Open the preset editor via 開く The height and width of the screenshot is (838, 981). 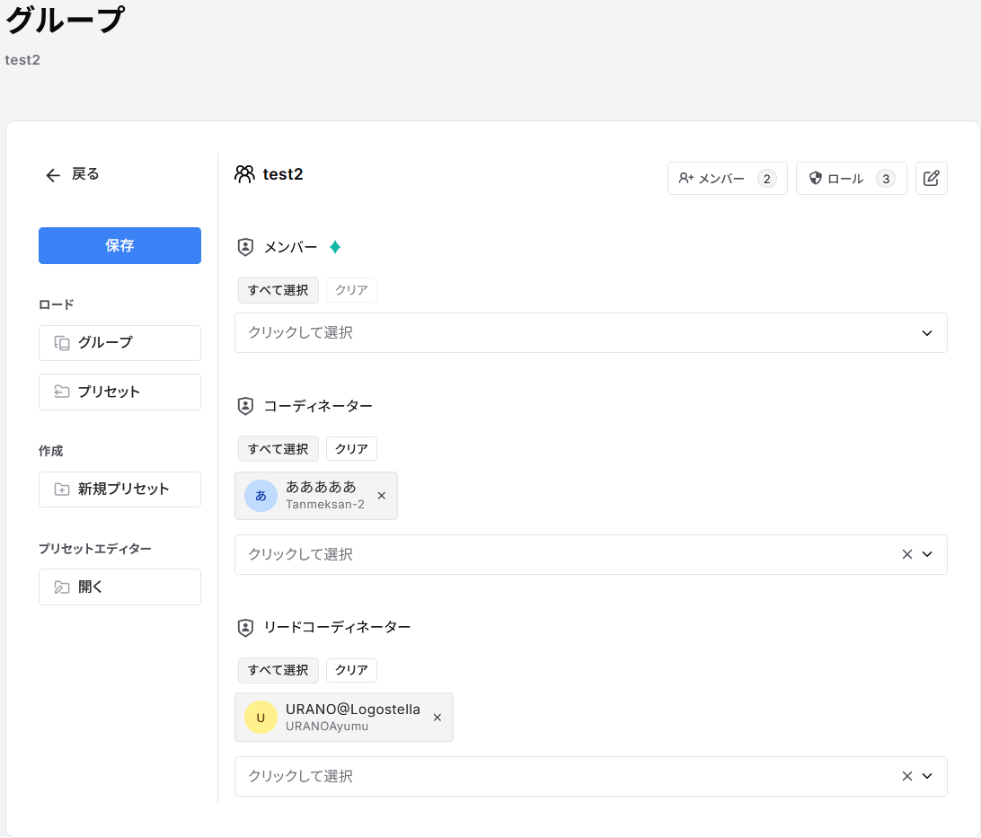[119, 587]
